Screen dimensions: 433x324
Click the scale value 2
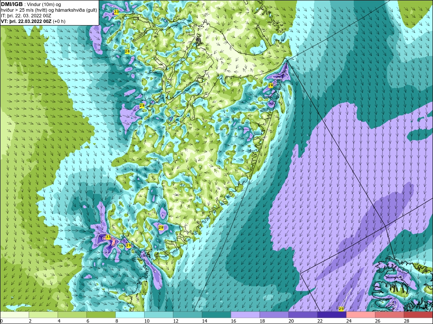30,321
